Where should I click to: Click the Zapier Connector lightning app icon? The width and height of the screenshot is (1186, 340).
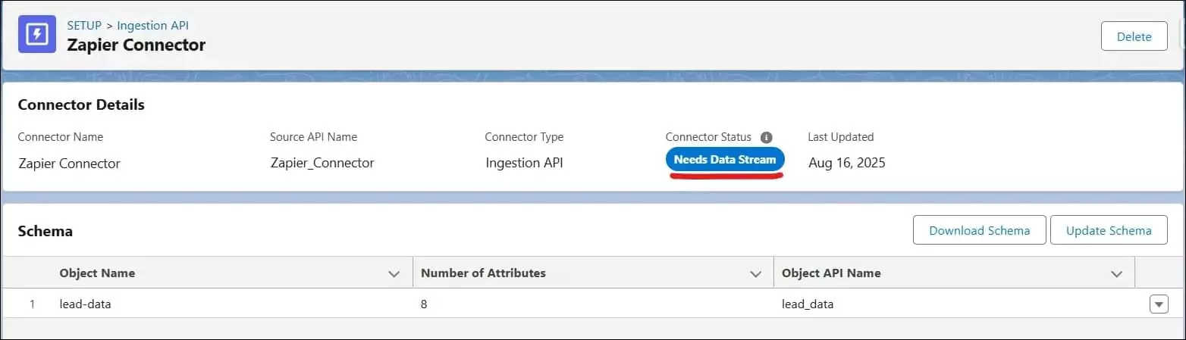click(x=36, y=35)
